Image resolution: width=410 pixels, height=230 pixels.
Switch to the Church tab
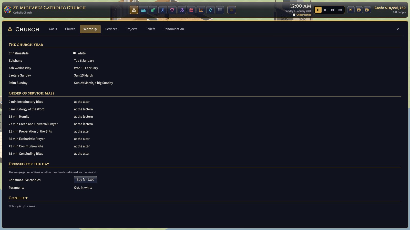(x=70, y=29)
